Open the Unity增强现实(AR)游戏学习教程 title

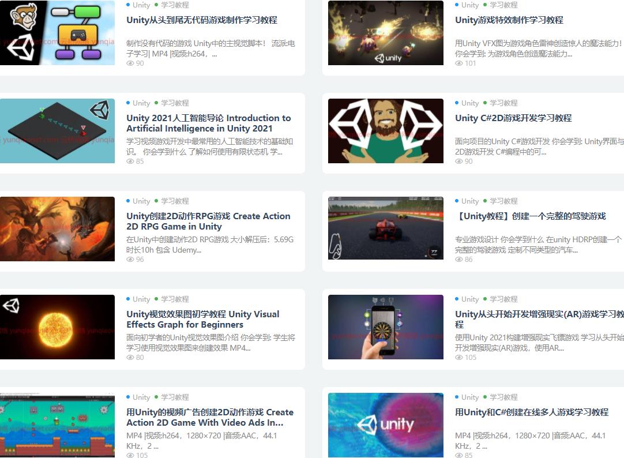coord(540,319)
